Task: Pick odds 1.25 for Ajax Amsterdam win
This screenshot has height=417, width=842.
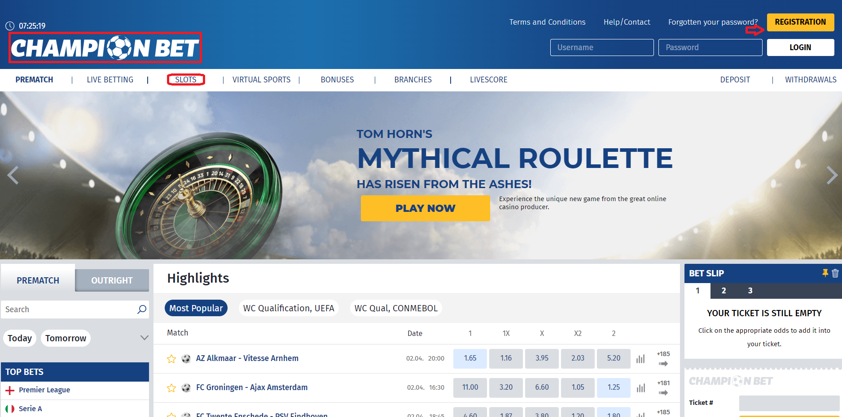Action: coord(614,387)
